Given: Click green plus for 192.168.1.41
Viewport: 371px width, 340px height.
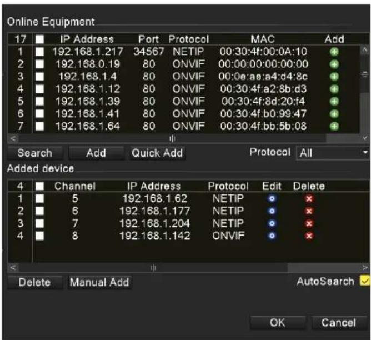Looking at the screenshot, I should pos(334,114).
